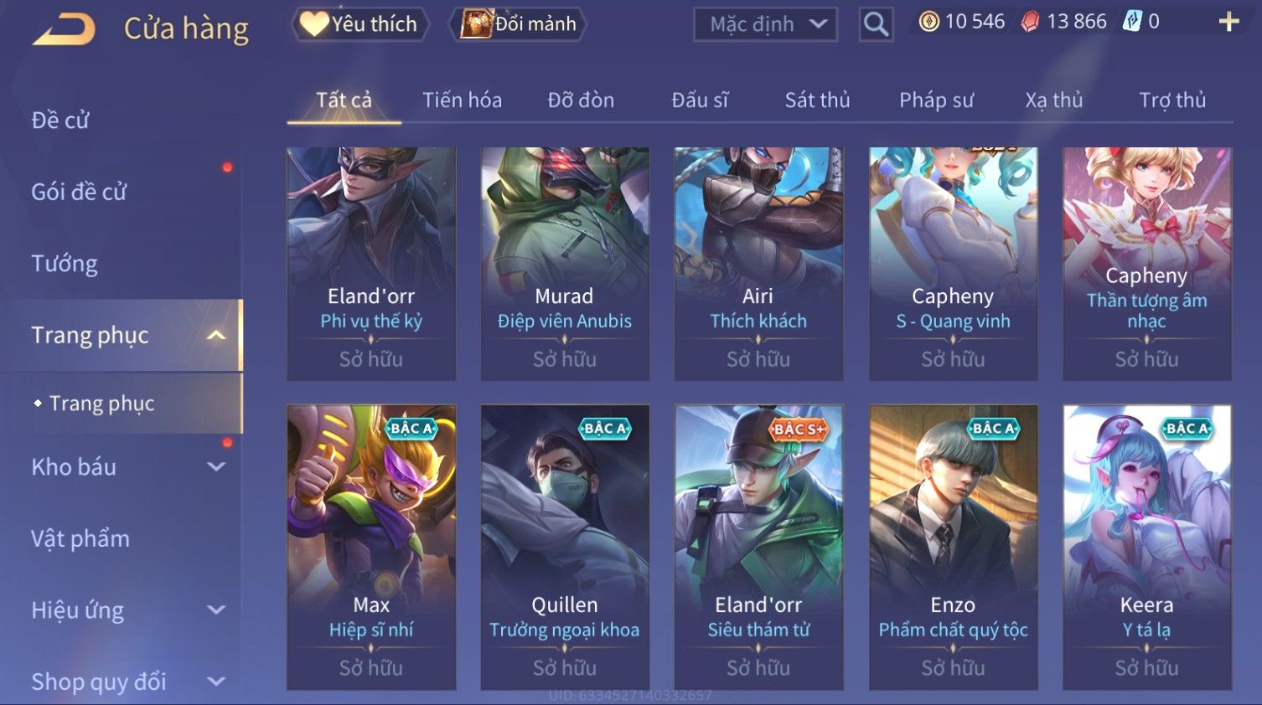The width and height of the screenshot is (1262, 705).
Task: Select the Murad Điệp viên Anubis skin card
Action: (x=565, y=264)
